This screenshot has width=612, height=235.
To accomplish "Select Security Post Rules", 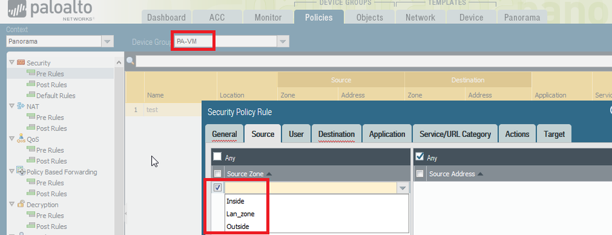I will (52, 85).
